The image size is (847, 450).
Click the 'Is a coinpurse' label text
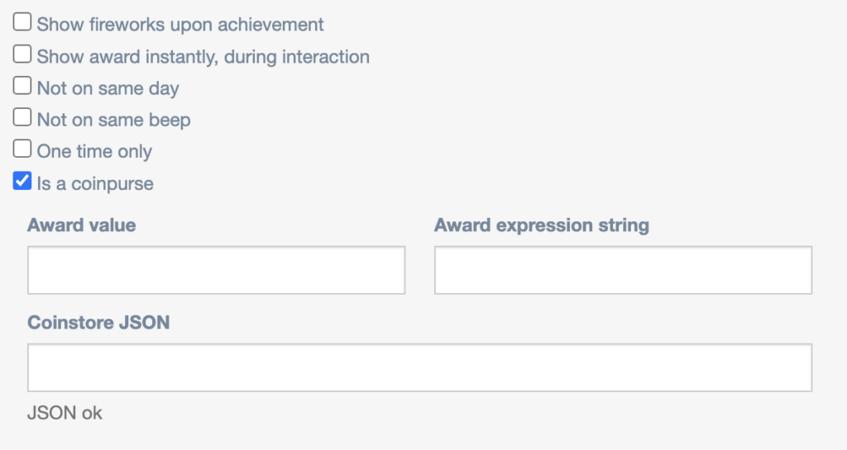coord(95,183)
